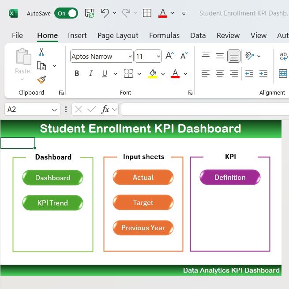Click the Copy icon
Viewport: 289px width, 289px height.
[41, 66]
